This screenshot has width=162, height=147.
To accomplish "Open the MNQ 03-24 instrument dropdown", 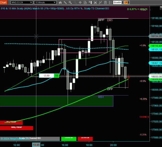I will click(x=22, y=3).
